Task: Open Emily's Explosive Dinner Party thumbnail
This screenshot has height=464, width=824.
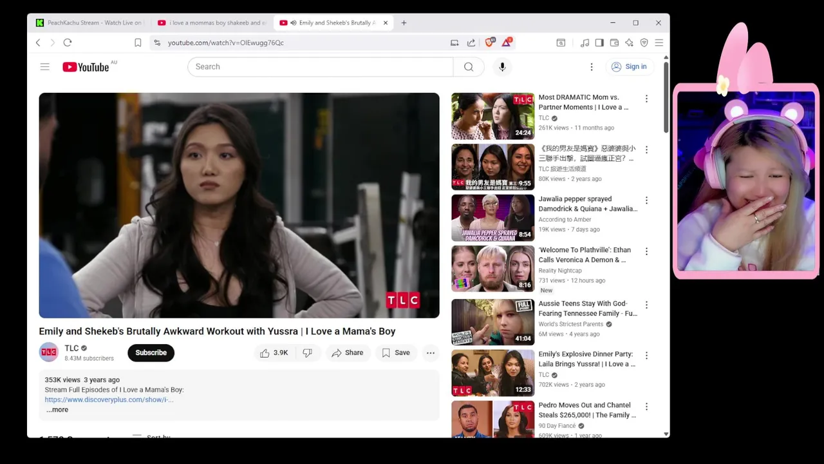Action: pyautogui.click(x=492, y=372)
